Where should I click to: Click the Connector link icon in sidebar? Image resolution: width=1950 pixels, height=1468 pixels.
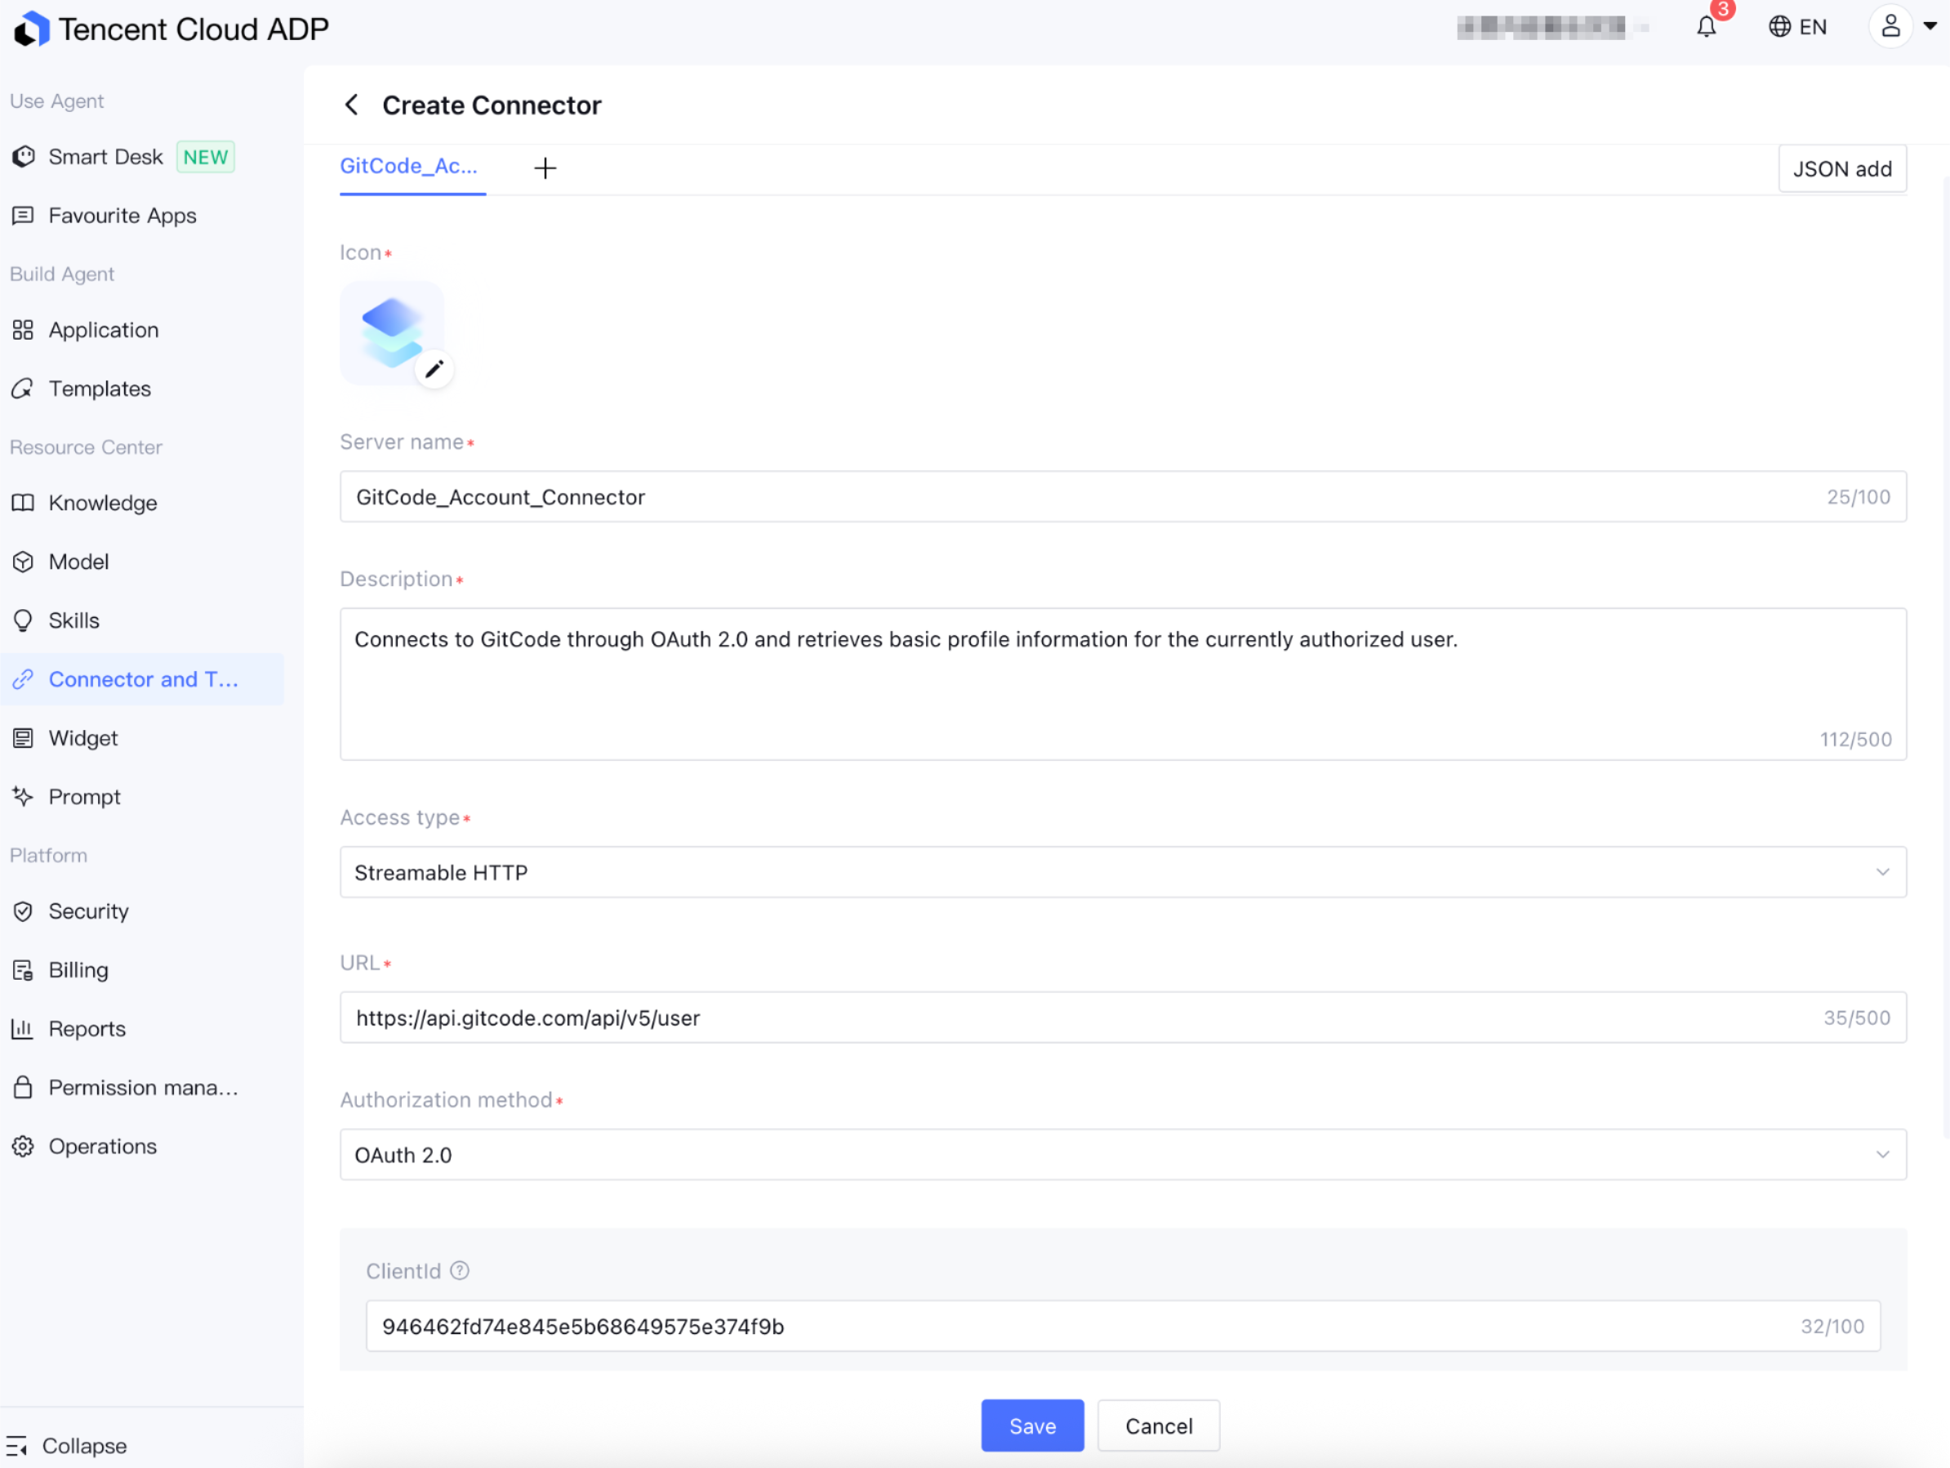pos(24,679)
